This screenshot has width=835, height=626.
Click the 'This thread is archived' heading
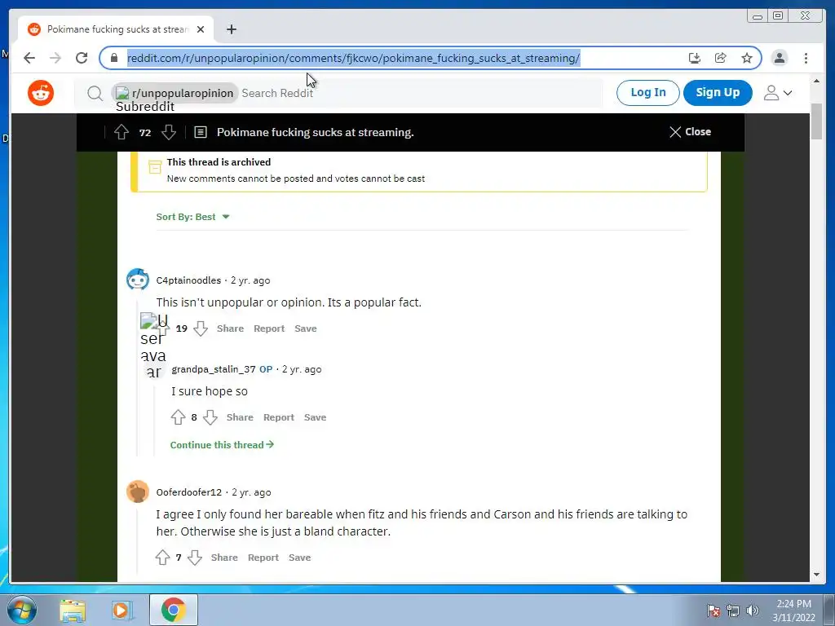pyautogui.click(x=219, y=162)
